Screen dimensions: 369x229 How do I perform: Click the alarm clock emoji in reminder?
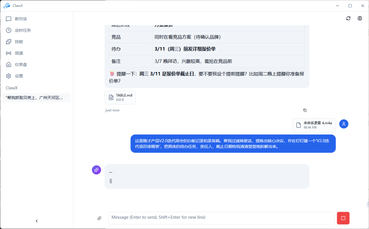coord(112,74)
